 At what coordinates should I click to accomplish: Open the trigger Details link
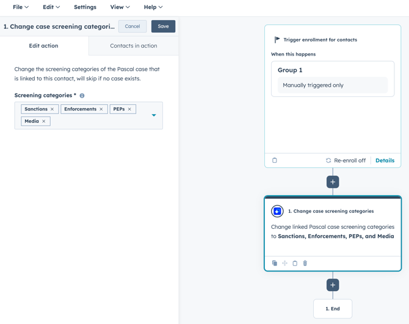[x=385, y=160]
